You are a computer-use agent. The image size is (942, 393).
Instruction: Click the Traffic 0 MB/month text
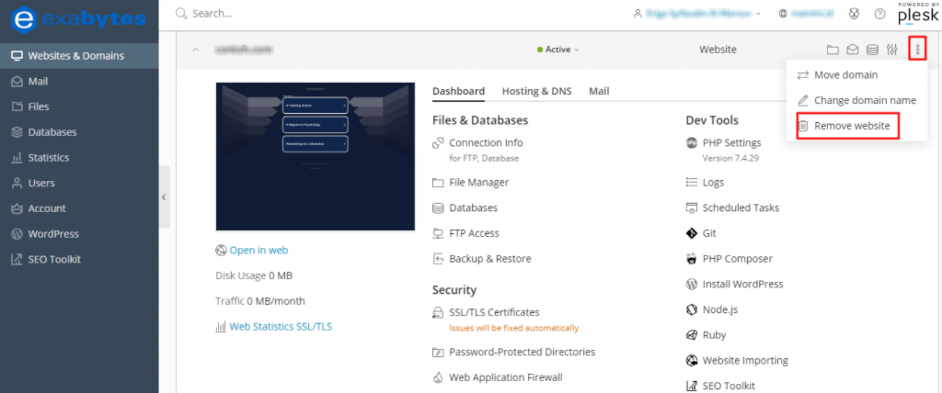pyautogui.click(x=260, y=301)
